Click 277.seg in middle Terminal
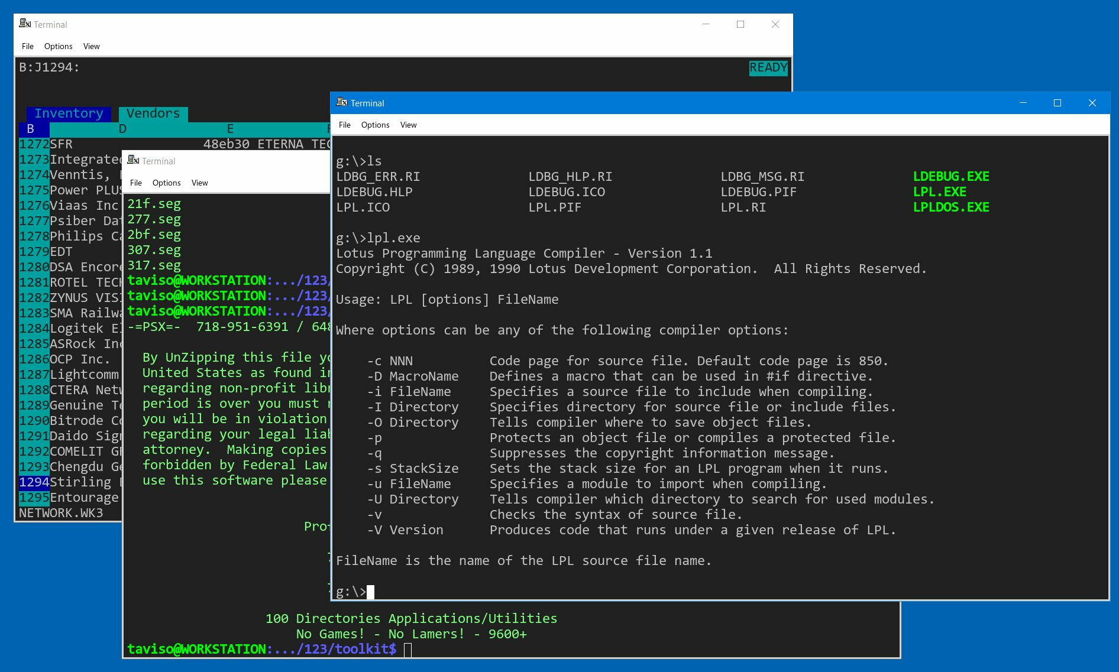1119x672 pixels. click(x=154, y=219)
